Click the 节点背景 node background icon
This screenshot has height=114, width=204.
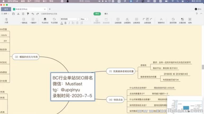tap(54, 20)
